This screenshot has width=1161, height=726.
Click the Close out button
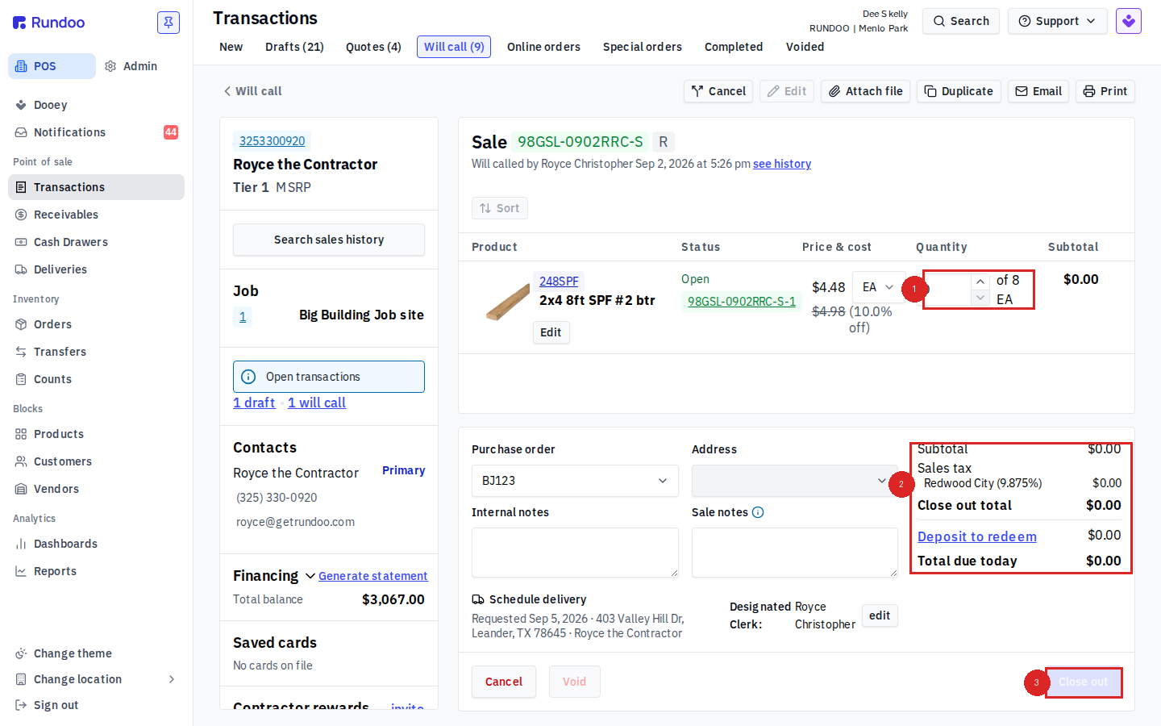point(1083,682)
